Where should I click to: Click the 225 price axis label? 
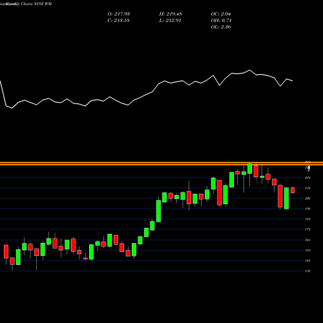pos(307,178)
